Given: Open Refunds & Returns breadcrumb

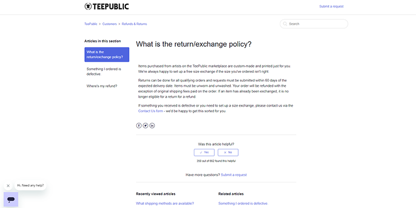Looking at the screenshot, I should pyautogui.click(x=134, y=24).
